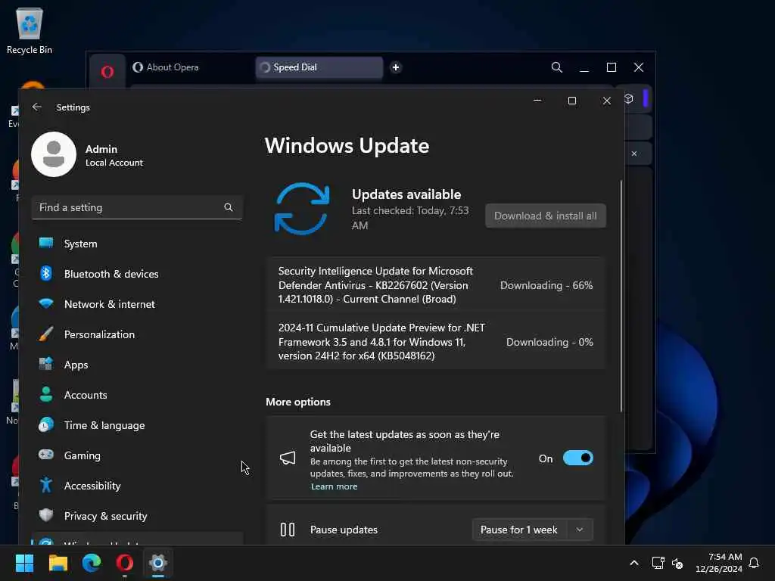Click the Admin account name

click(101, 149)
